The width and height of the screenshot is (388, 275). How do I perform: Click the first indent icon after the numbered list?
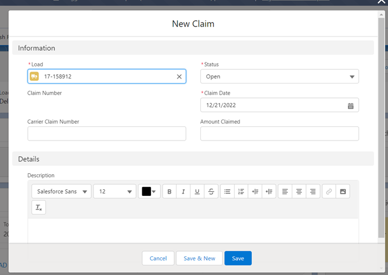pos(255,191)
